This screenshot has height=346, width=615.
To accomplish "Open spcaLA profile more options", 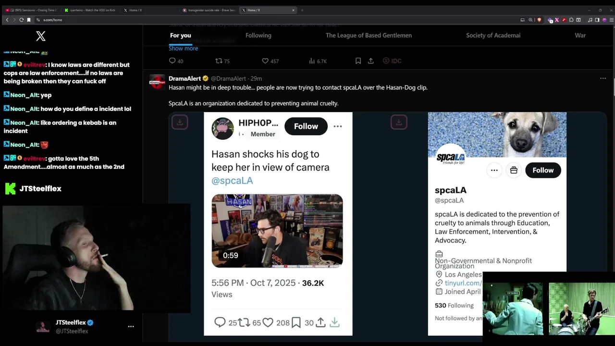I will click(x=494, y=170).
